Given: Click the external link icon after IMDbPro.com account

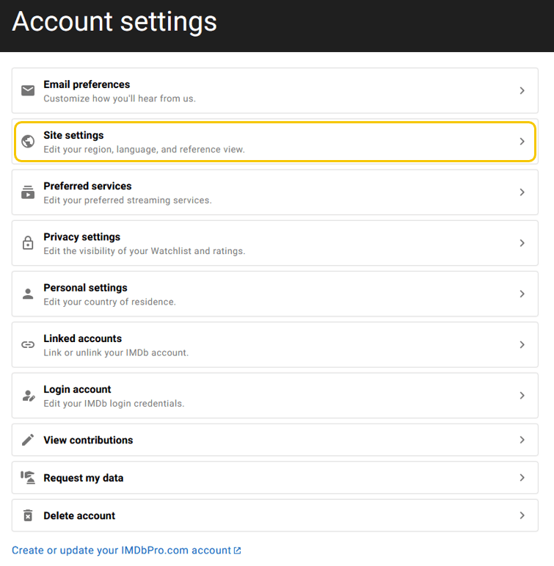Looking at the screenshot, I should [237, 551].
